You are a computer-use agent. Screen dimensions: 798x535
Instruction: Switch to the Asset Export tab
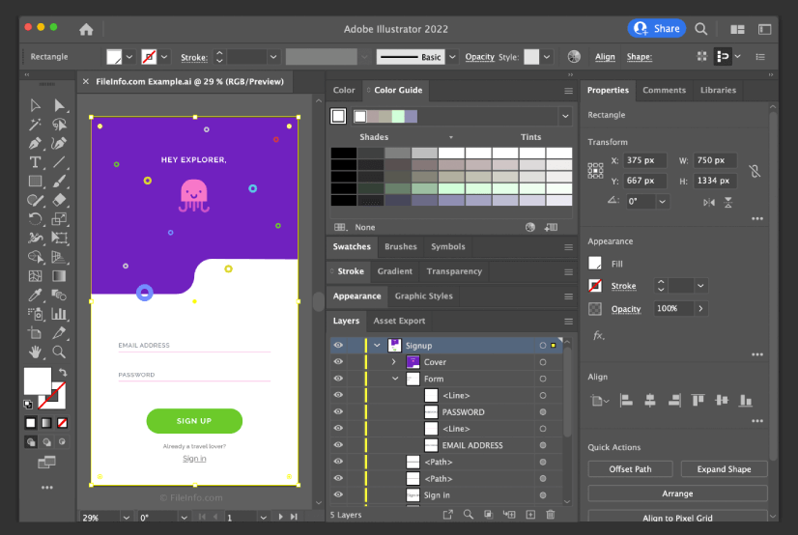tap(399, 321)
